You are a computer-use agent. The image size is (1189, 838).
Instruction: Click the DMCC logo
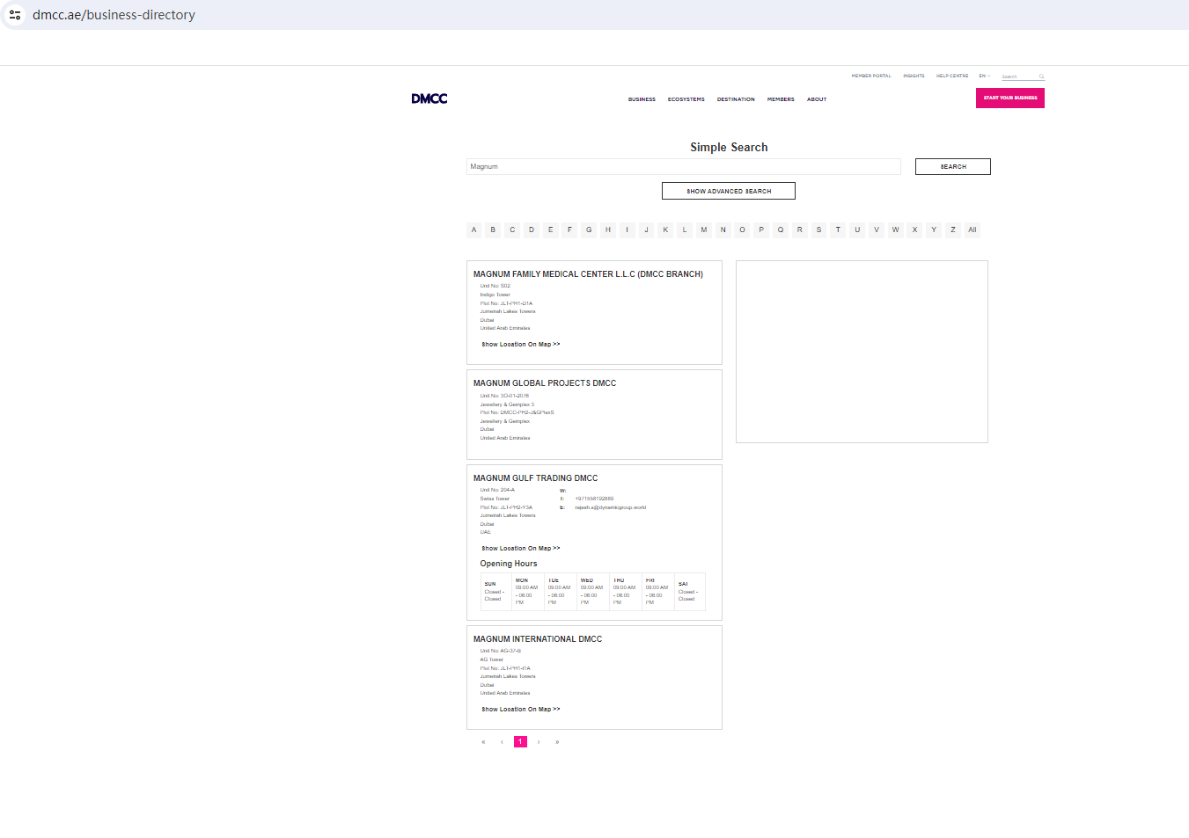pos(429,98)
